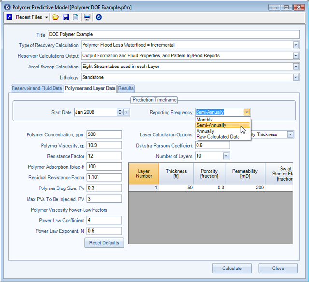Viewport: 309px width, 282px height.
Task: Click the Calculate button
Action: [x=232, y=268]
